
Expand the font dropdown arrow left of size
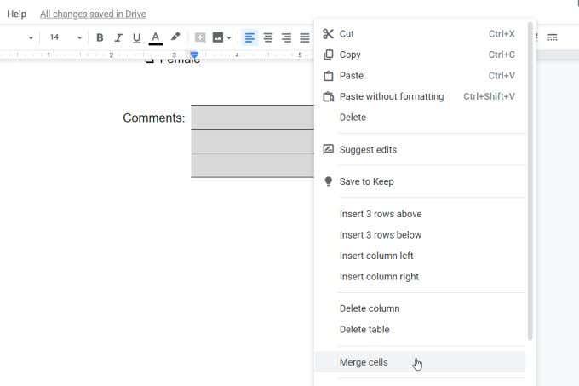pos(31,37)
